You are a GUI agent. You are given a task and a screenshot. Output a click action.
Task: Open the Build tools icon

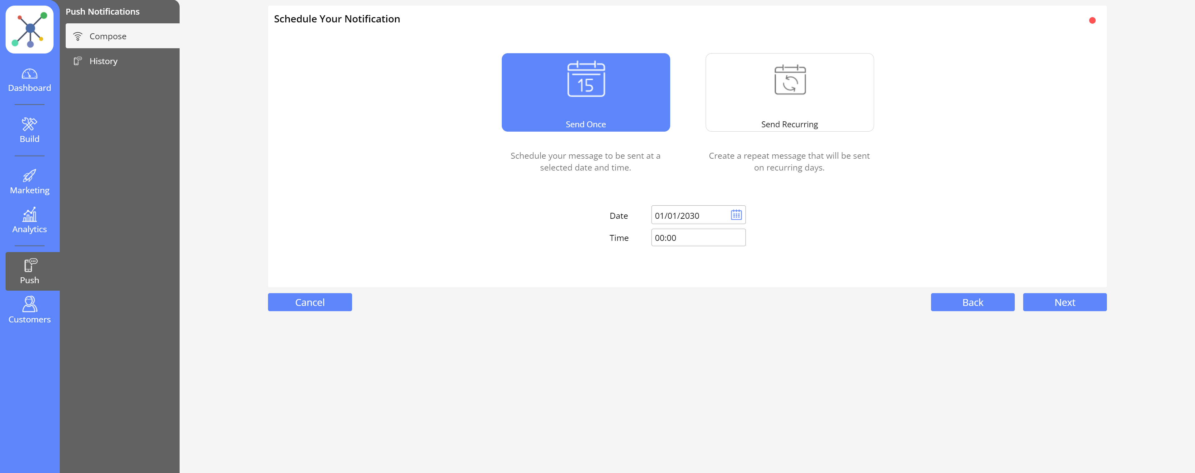pyautogui.click(x=29, y=124)
